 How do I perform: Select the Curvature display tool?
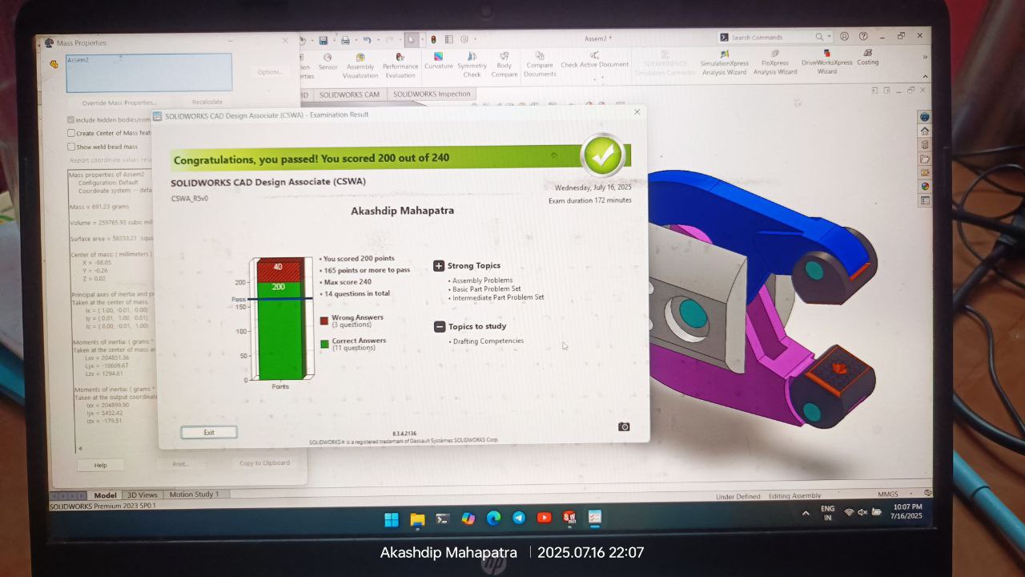click(438, 61)
